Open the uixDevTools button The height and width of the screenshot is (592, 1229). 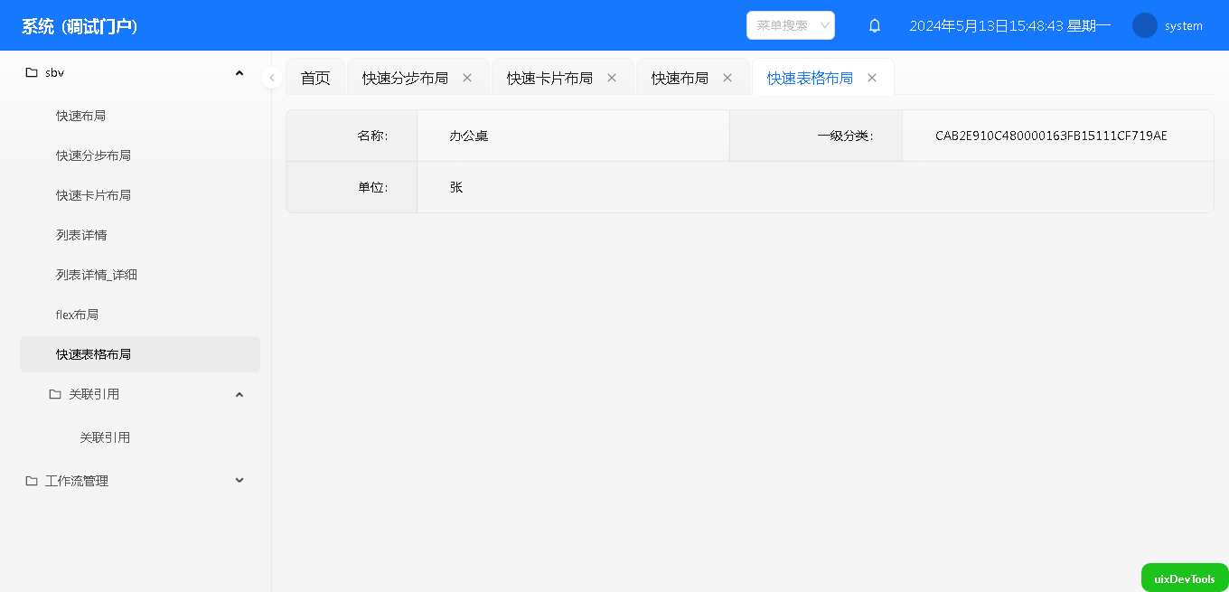[1184, 578]
